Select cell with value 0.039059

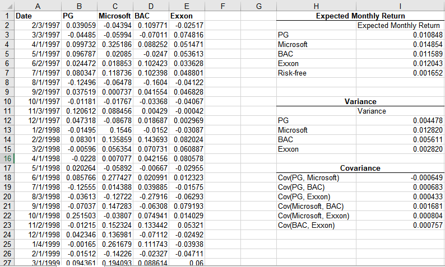point(79,26)
